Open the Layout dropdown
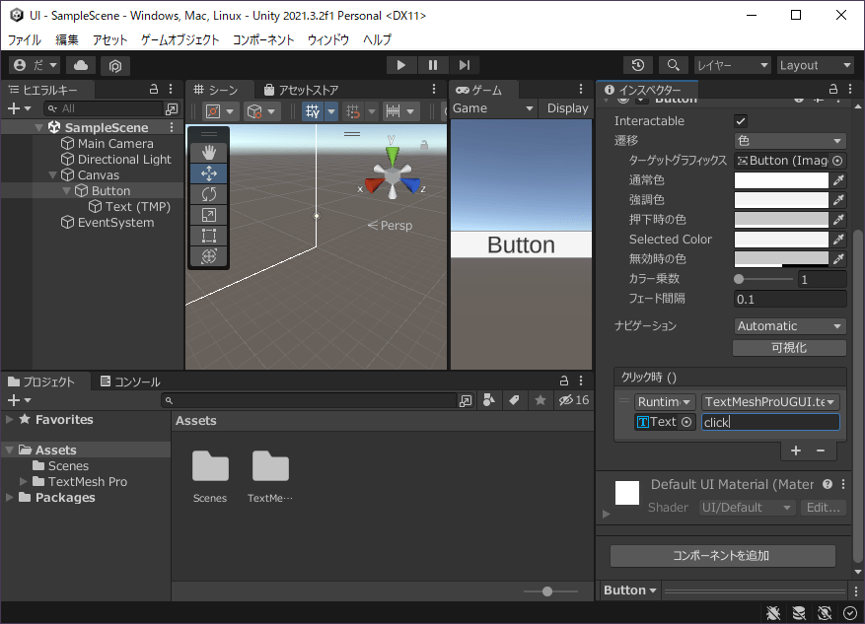The image size is (865, 624). coord(816,65)
